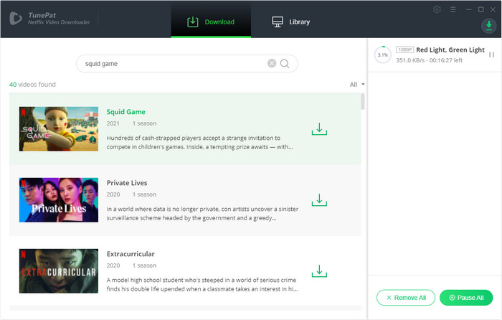Click the results list scrollbar

point(363,102)
